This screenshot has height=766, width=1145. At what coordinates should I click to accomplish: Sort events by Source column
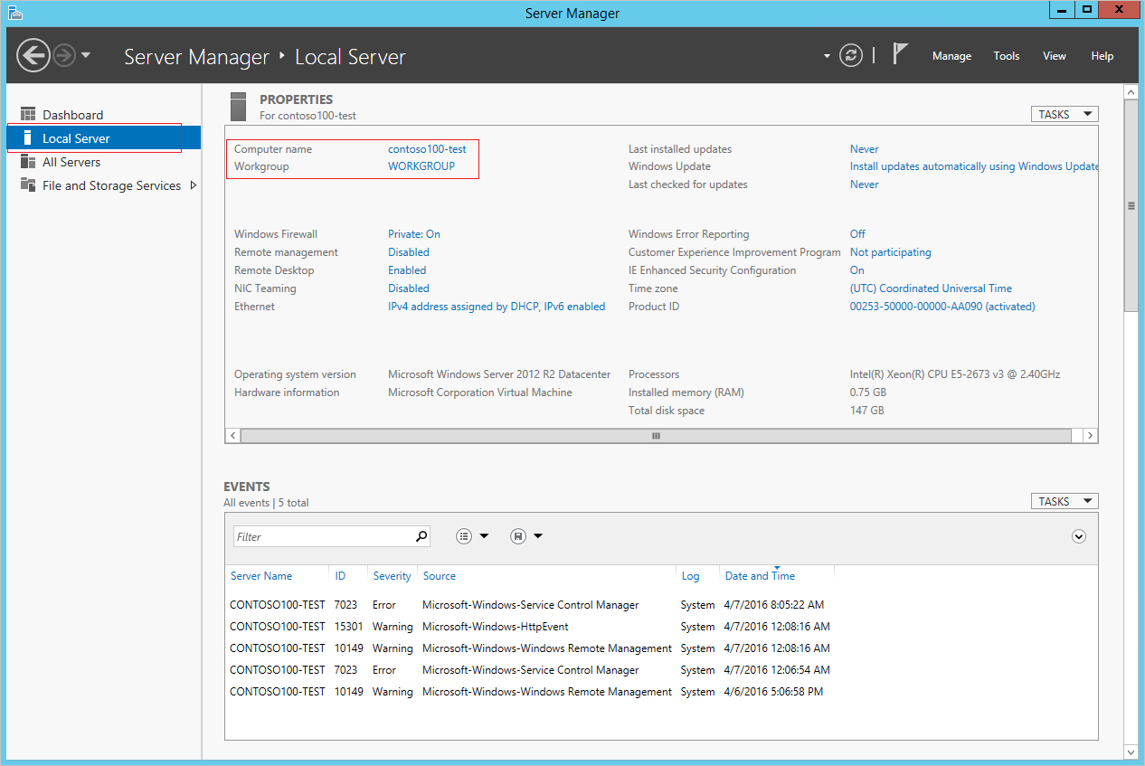[x=440, y=576]
